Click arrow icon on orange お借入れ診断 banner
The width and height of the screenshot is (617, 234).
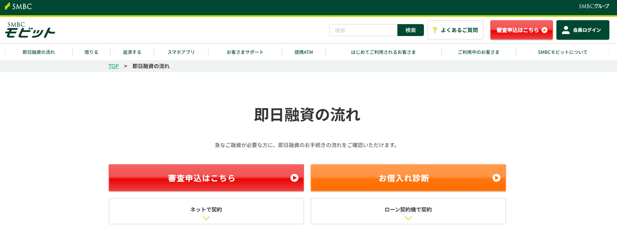(496, 178)
